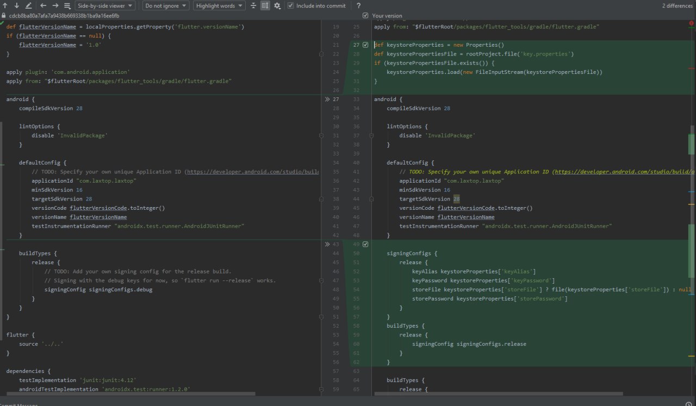696x406 pixels.
Task: Collapse fold marker at left line 22
Action: [321, 54]
